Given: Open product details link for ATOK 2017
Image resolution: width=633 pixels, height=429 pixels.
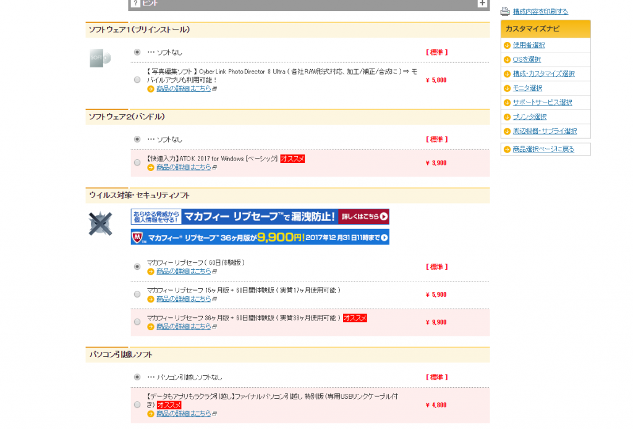Looking at the screenshot, I should click(x=184, y=167).
